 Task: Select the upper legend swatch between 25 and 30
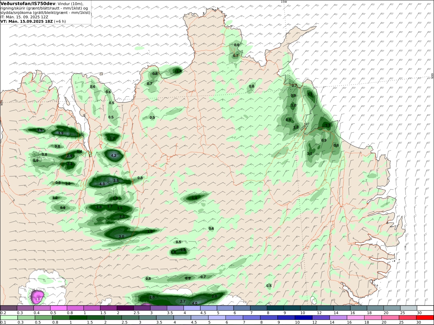click(409, 308)
